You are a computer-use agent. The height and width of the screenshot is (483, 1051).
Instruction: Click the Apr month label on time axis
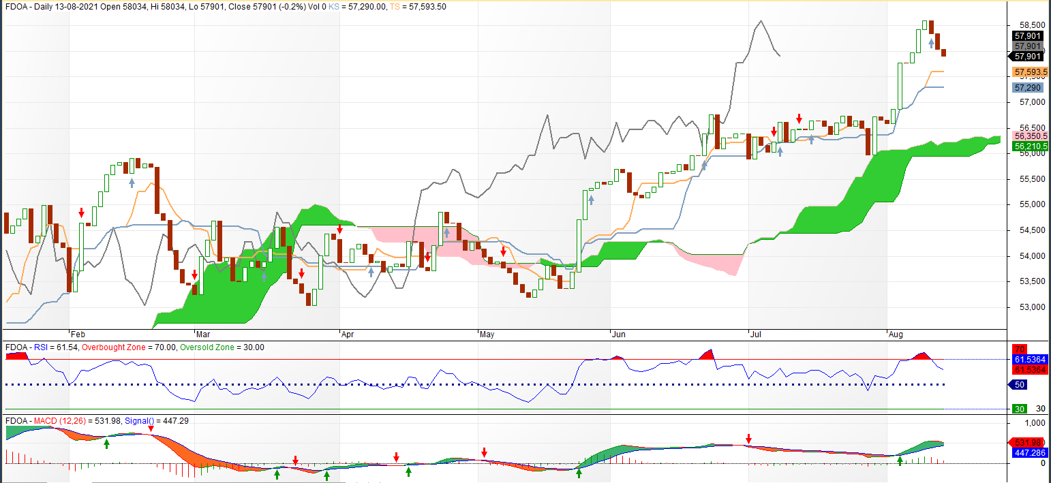(348, 334)
